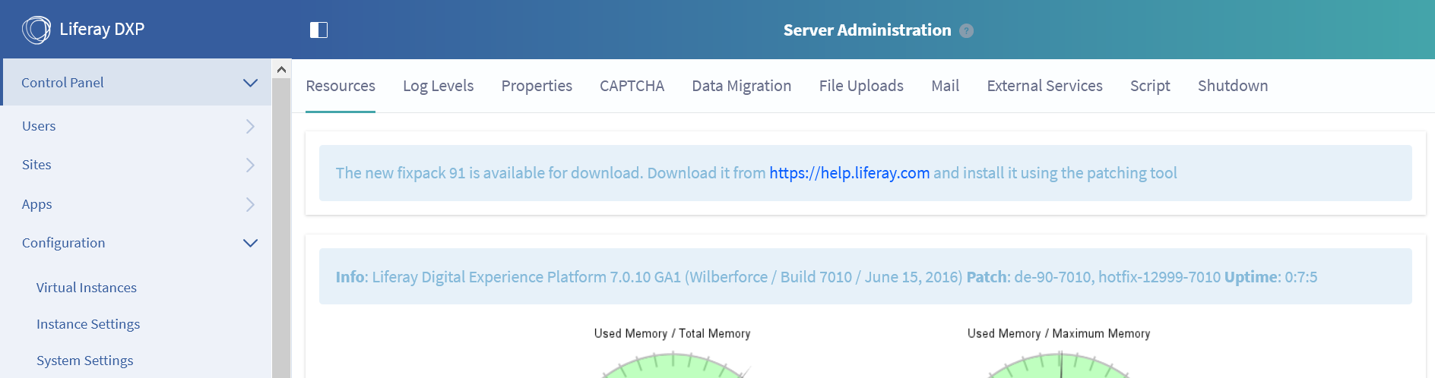Viewport: 1435px width, 378px height.
Task: Open the Shutdown tab
Action: coord(1233,86)
